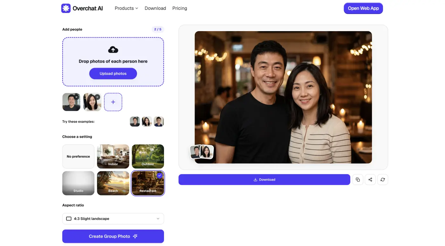Select the Studio setting
The height and width of the screenshot is (246, 445).
pyautogui.click(x=78, y=183)
